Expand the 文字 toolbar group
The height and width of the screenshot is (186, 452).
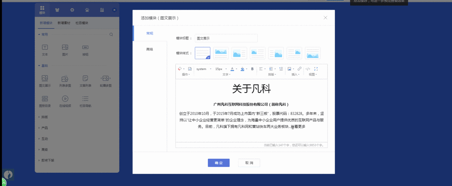(226, 74)
